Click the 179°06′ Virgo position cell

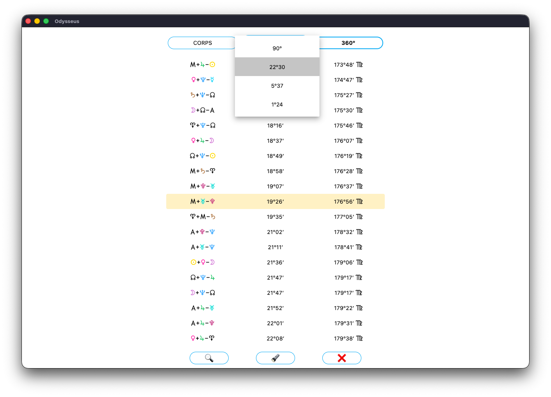click(348, 262)
